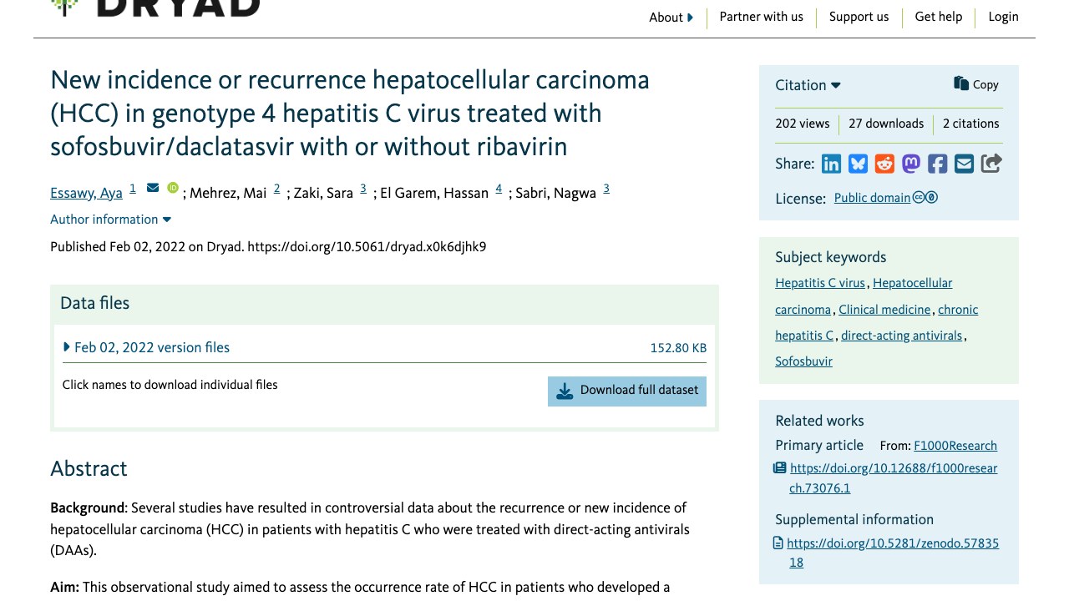The height and width of the screenshot is (601, 1069).
Task: Expand the Citation dropdown
Action: [808, 85]
